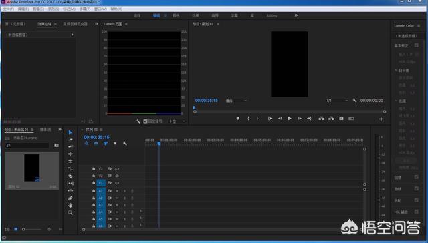Switch to 效果 workspace
The width and height of the screenshot is (428, 243).
tap(195, 15)
